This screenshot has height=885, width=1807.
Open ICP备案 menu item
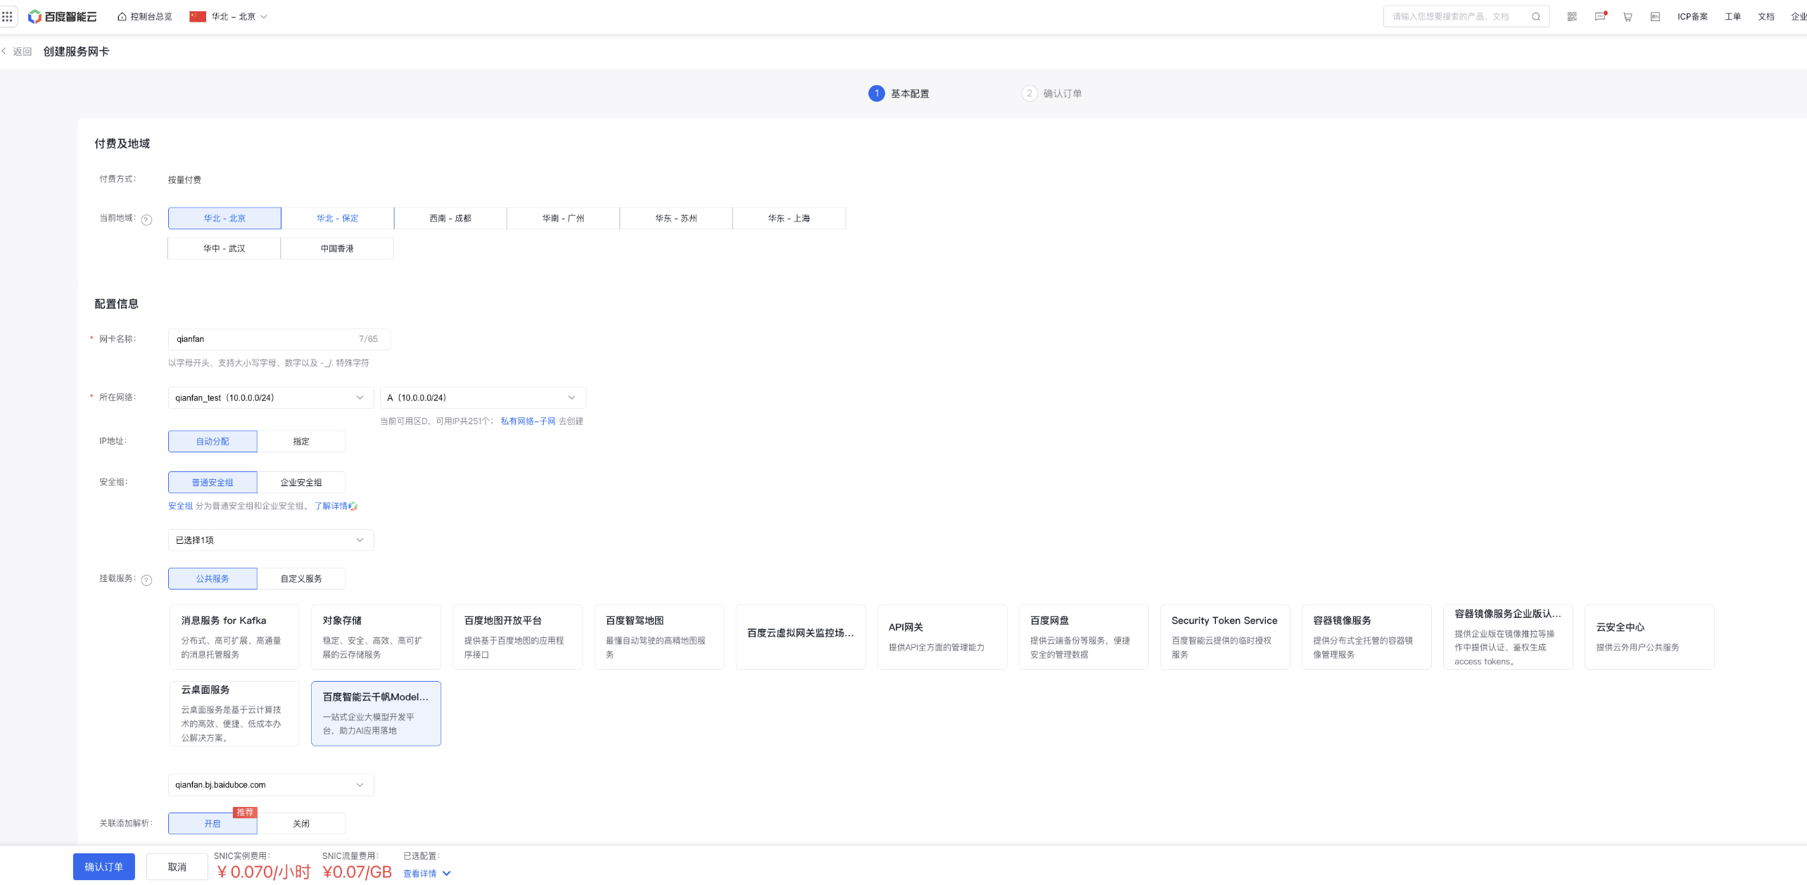point(1692,16)
